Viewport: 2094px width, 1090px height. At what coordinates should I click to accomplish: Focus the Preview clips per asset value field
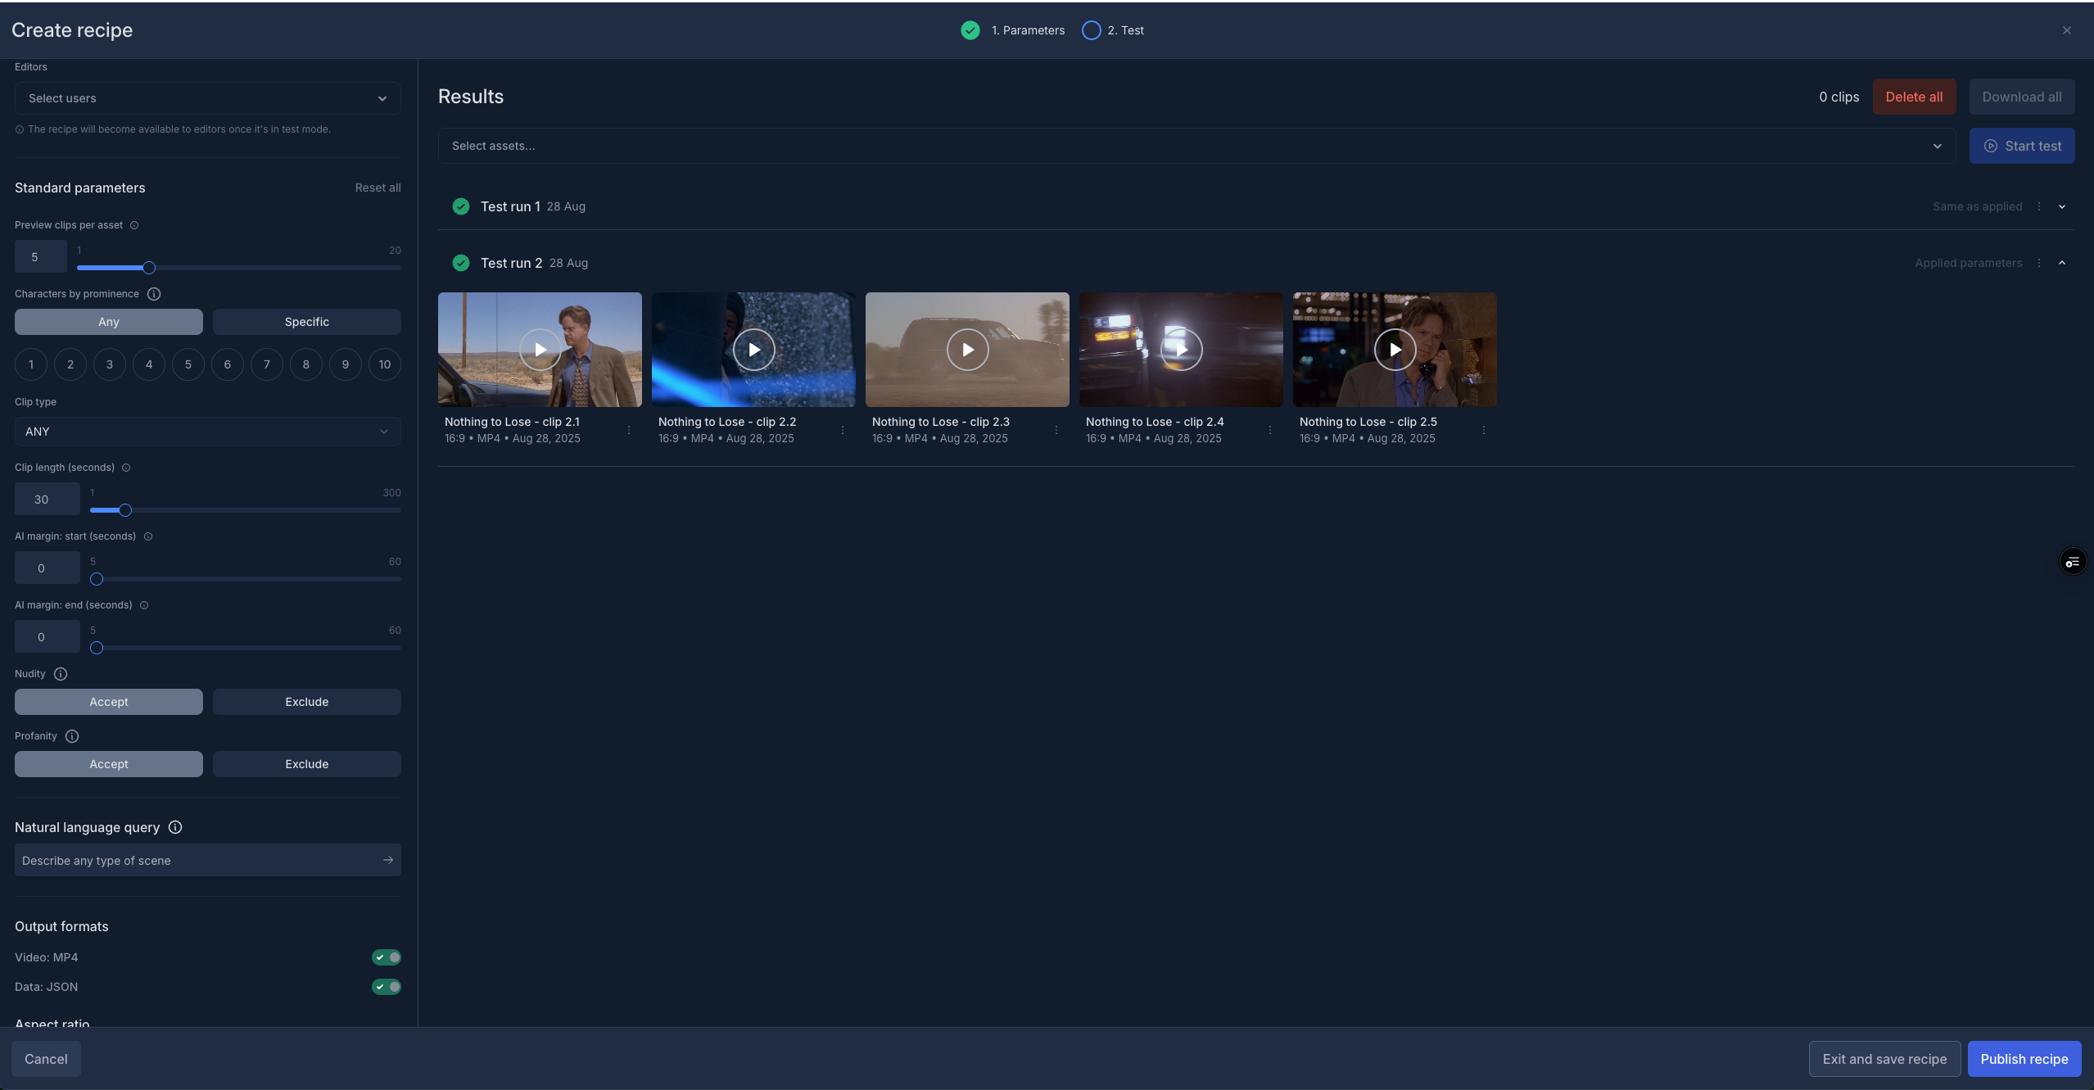coord(41,256)
